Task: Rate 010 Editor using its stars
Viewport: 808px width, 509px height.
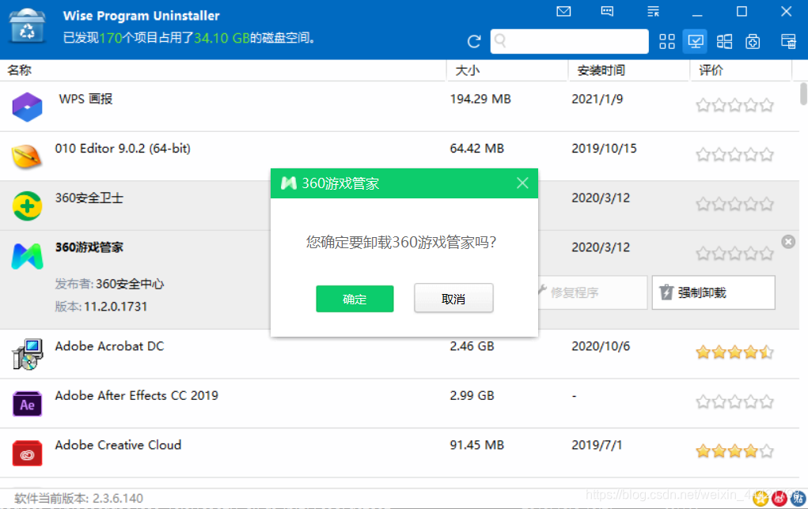Action: click(x=734, y=154)
